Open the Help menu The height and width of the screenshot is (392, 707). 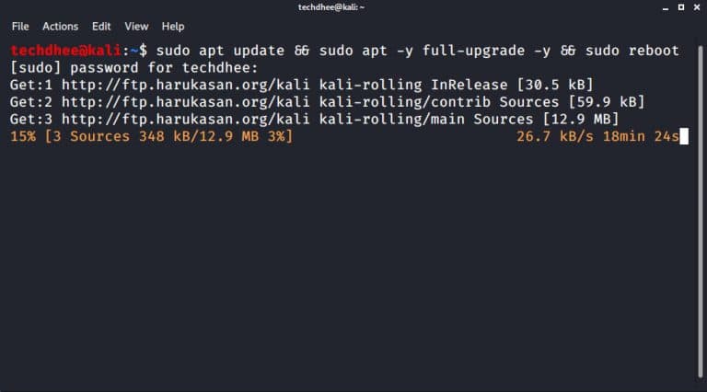point(172,27)
